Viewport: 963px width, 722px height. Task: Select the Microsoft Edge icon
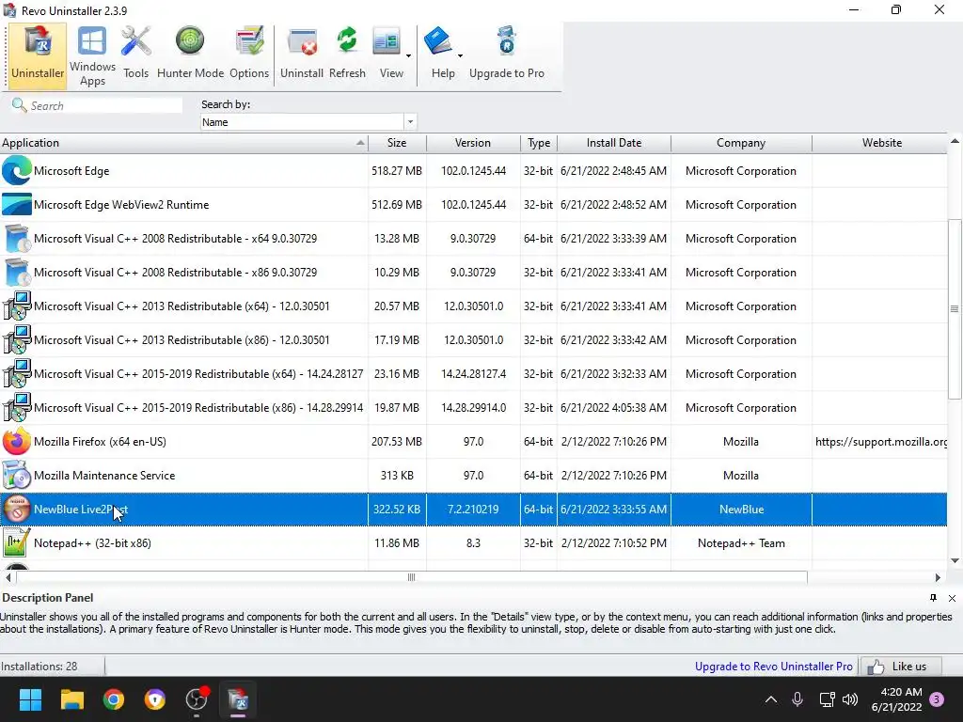[x=17, y=171]
